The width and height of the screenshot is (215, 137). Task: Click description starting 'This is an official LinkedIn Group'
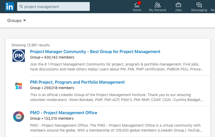(116, 97)
